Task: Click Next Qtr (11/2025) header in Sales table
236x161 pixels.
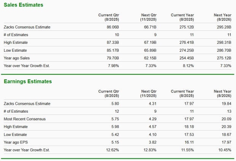Action: pyautogui.click(x=148, y=17)
